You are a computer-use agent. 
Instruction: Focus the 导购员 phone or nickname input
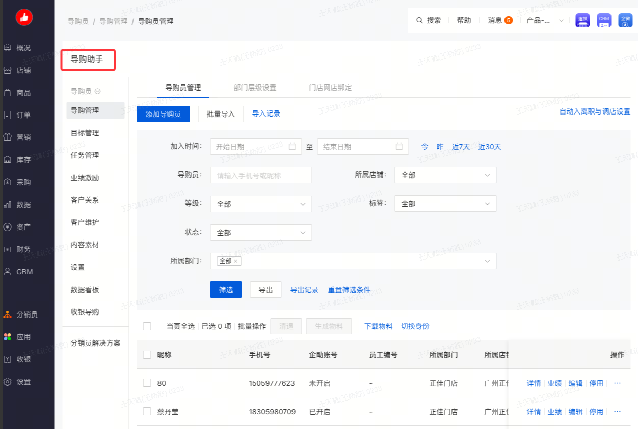(261, 175)
